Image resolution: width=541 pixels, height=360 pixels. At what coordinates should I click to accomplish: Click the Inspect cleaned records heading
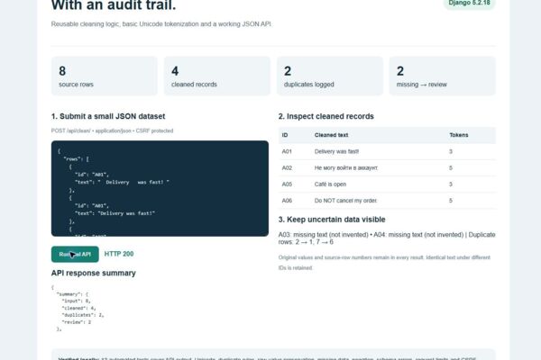pos(326,116)
